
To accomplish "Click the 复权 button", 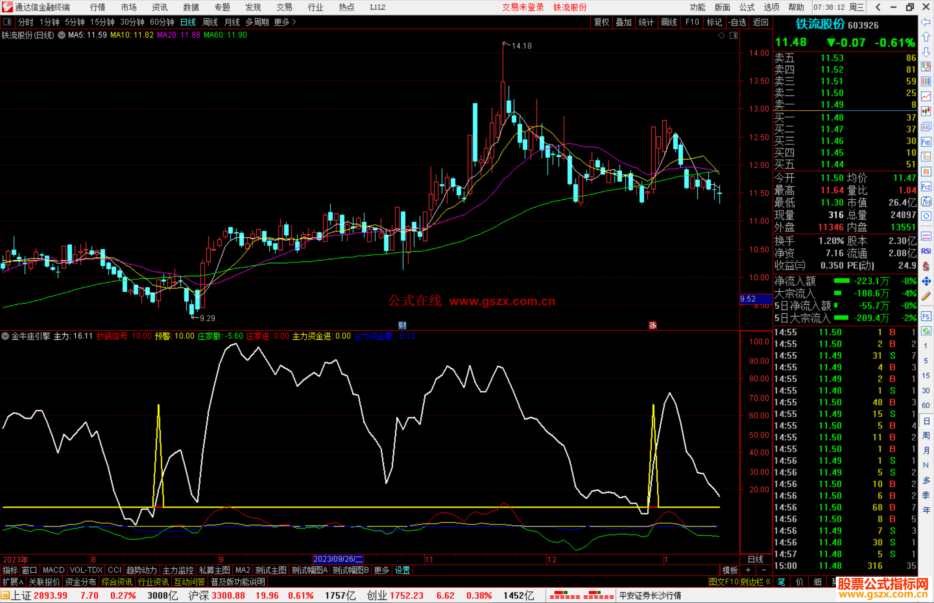I will (x=601, y=22).
